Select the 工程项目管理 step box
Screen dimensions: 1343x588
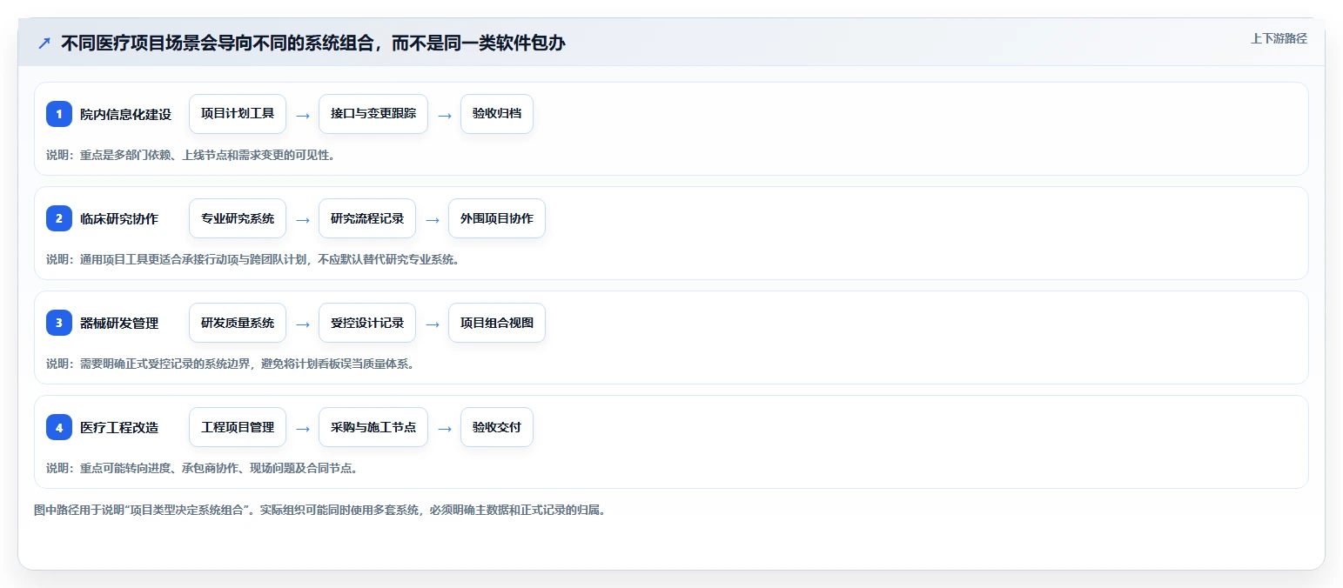(238, 427)
